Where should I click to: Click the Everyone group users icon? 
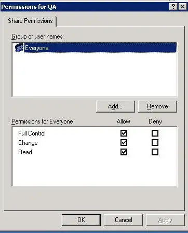coord(19,47)
